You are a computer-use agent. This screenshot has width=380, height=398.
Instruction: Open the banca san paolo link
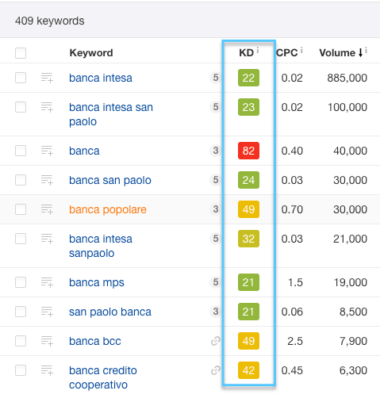[x=110, y=180]
